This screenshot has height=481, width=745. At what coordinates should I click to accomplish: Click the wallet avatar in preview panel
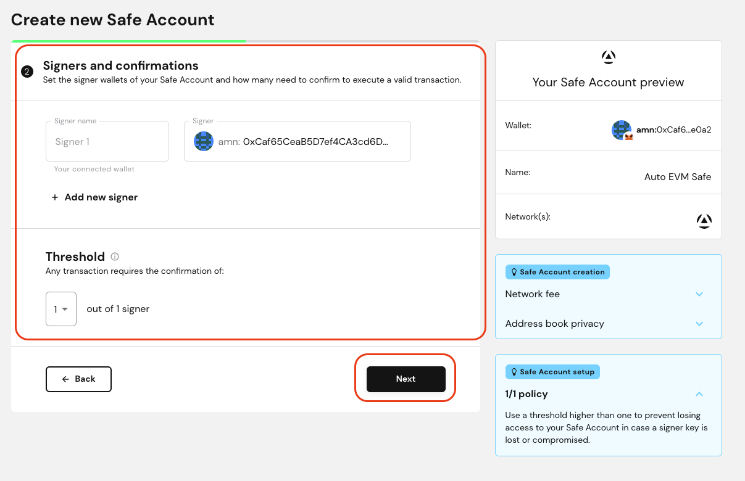point(621,129)
